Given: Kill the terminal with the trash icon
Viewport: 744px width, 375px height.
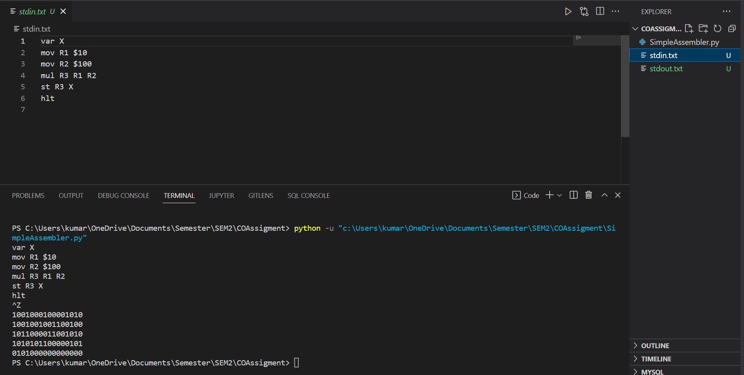Looking at the screenshot, I should point(588,195).
